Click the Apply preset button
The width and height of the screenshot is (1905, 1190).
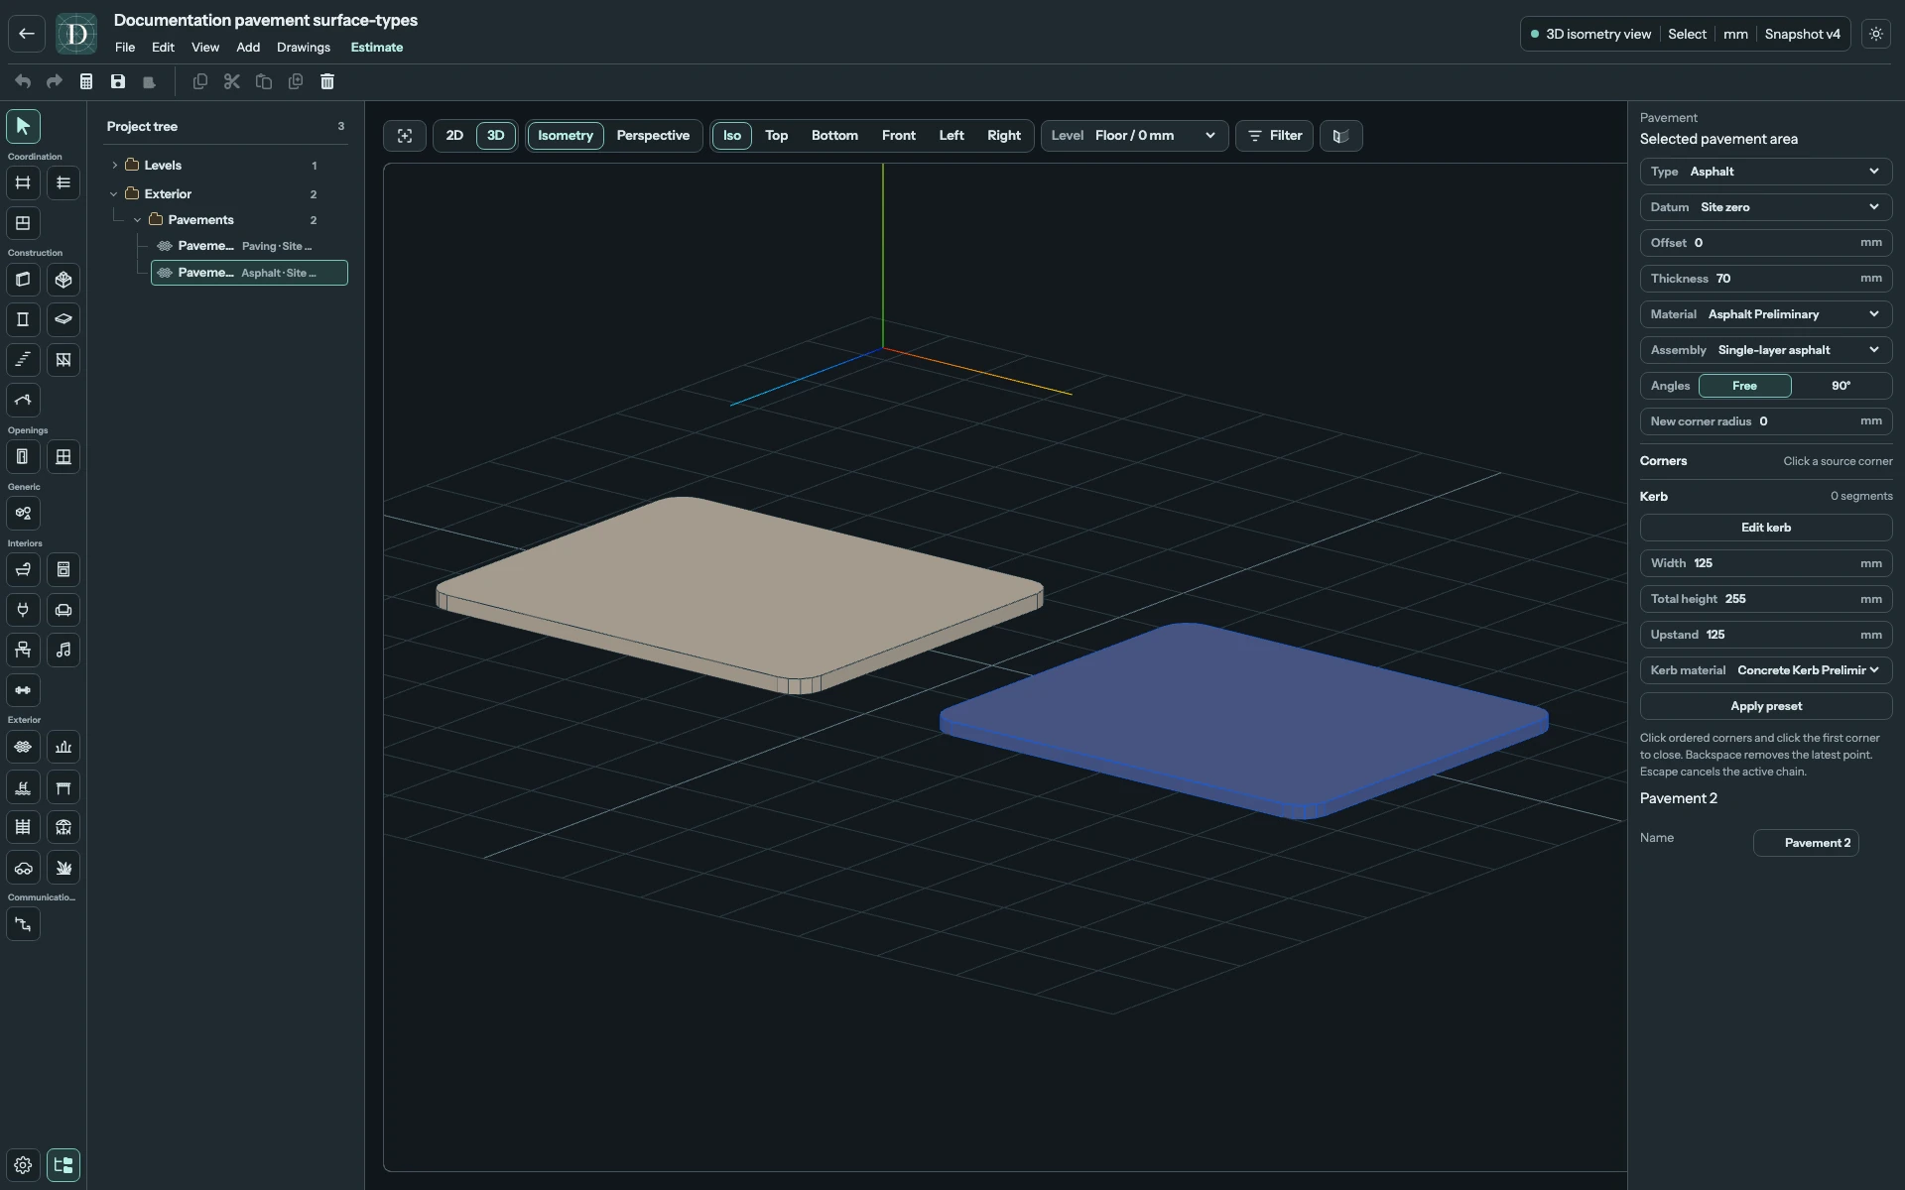(1766, 706)
